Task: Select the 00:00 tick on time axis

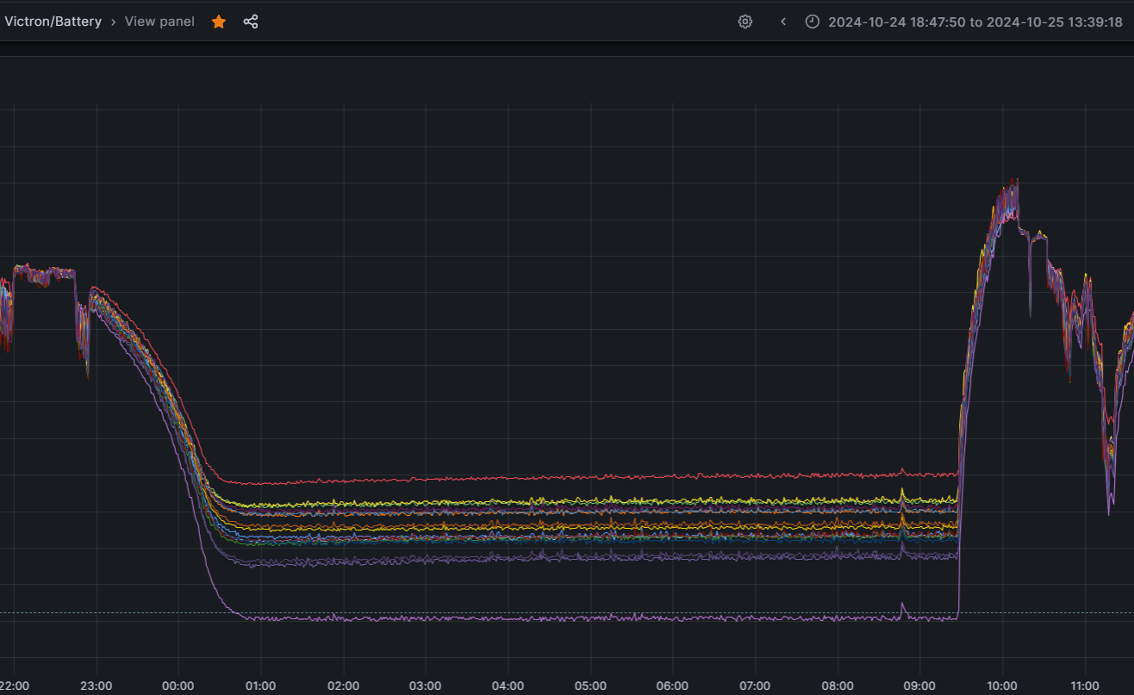Action: point(178,686)
